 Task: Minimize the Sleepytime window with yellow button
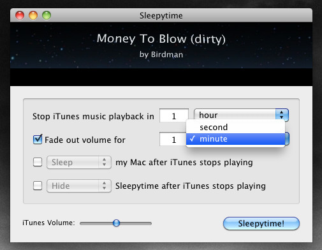[33, 15]
